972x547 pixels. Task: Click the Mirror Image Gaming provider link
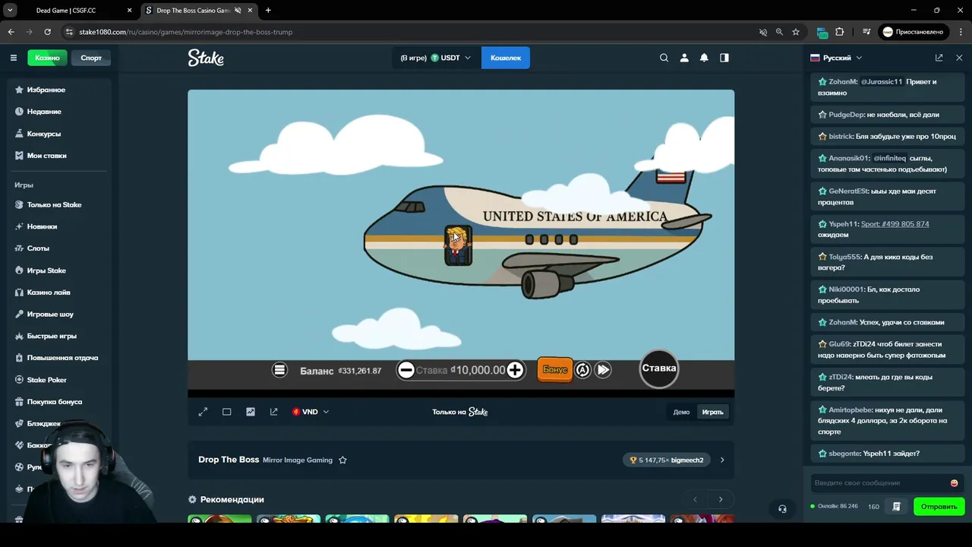pos(298,460)
